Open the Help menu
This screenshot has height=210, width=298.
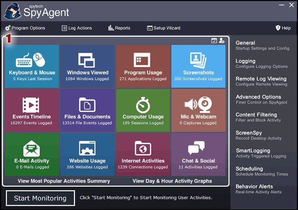tap(283, 28)
